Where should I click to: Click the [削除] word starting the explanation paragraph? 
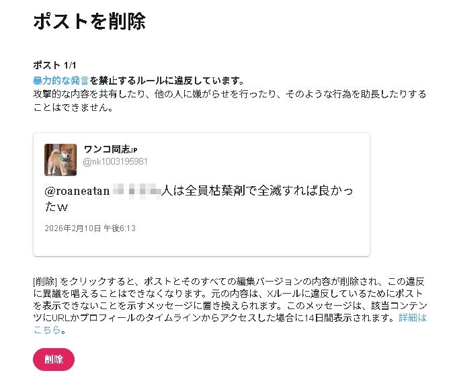pos(46,282)
